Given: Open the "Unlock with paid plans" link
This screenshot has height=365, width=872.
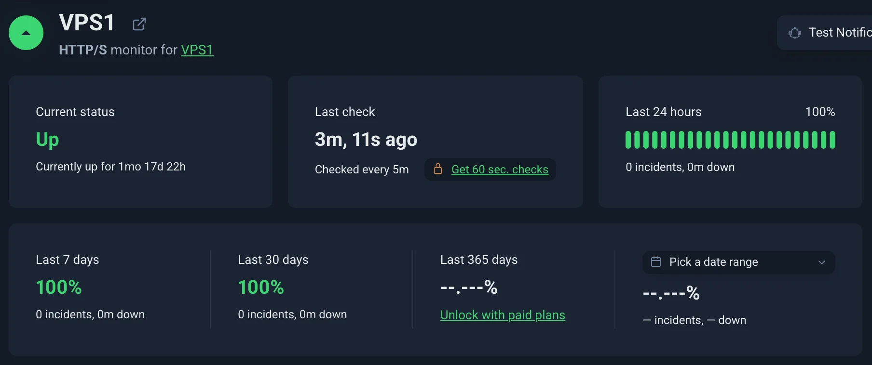Looking at the screenshot, I should [x=503, y=315].
